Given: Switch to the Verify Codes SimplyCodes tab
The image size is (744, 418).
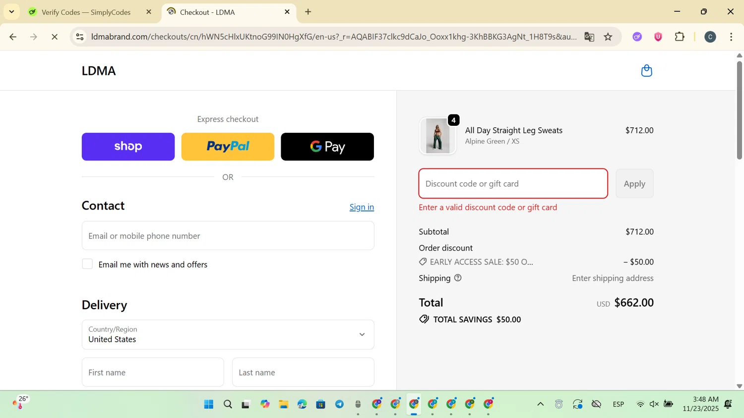Looking at the screenshot, I should click(x=86, y=12).
